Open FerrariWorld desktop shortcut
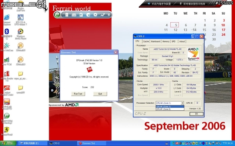 click(7, 131)
